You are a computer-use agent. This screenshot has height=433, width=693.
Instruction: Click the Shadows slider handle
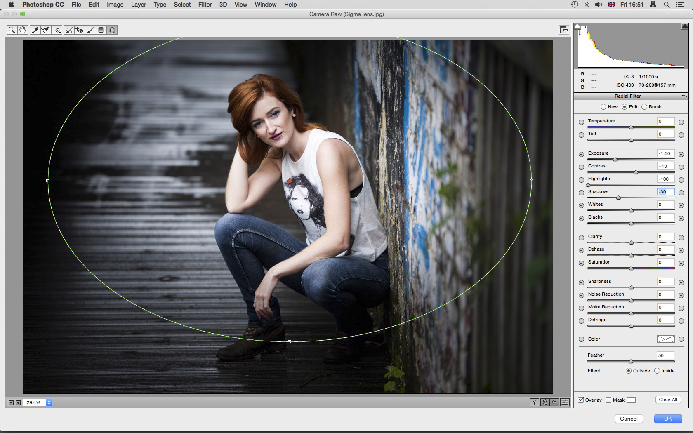click(x=618, y=198)
